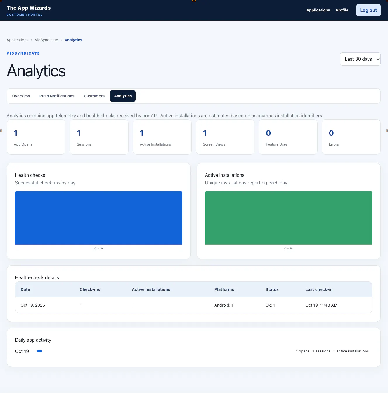Click the Analytics page heading
Screen dimensions: 388x393
pyautogui.click(x=36, y=71)
